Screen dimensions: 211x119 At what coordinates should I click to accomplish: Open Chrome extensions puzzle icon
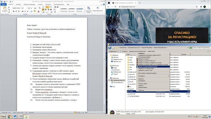(201, 7)
